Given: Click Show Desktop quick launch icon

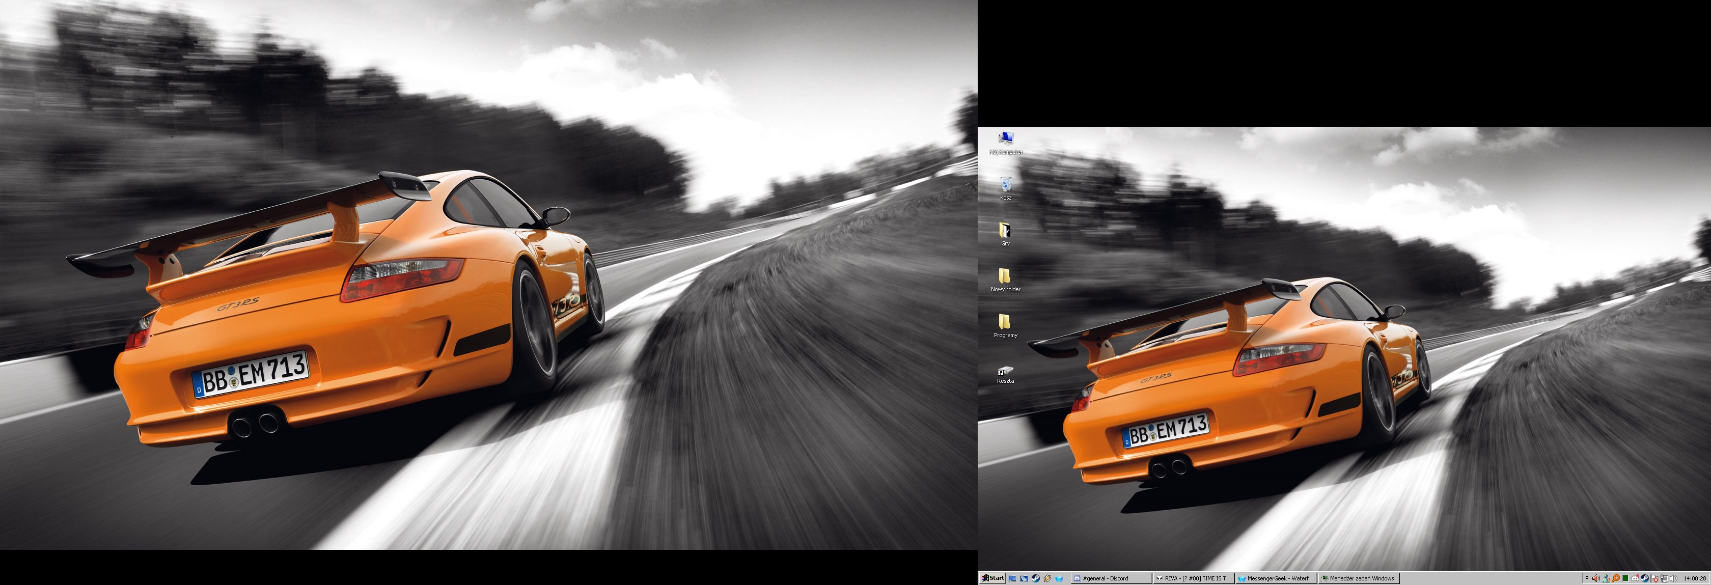Looking at the screenshot, I should [x=1012, y=578].
